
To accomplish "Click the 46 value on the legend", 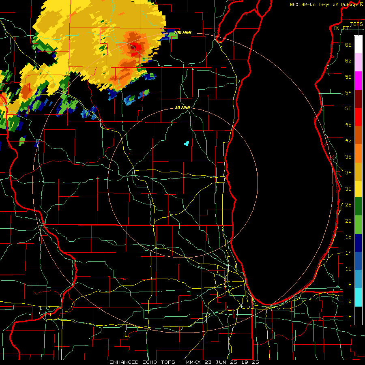I will coord(348,125).
